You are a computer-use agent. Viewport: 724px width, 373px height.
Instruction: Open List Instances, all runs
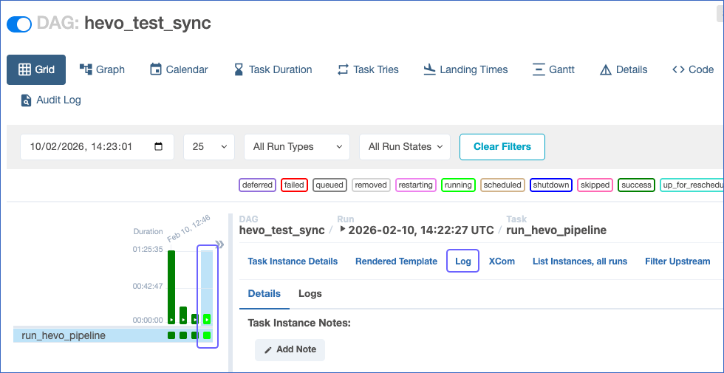pos(580,261)
